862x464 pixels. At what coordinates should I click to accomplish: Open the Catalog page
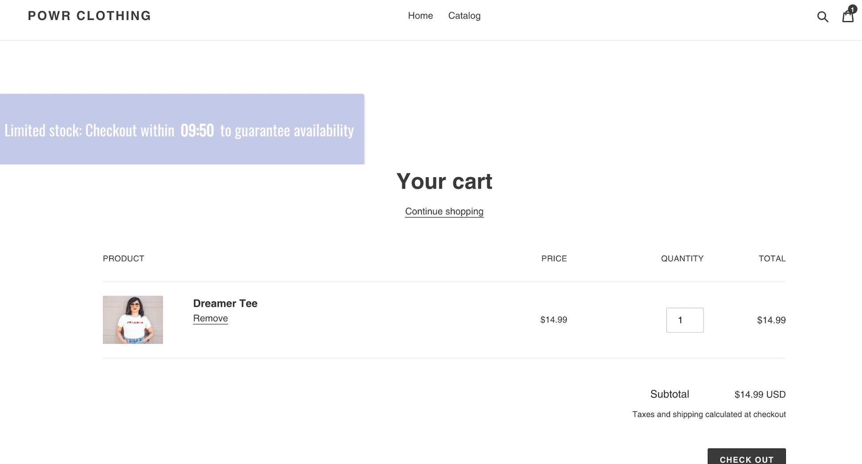coord(464,15)
